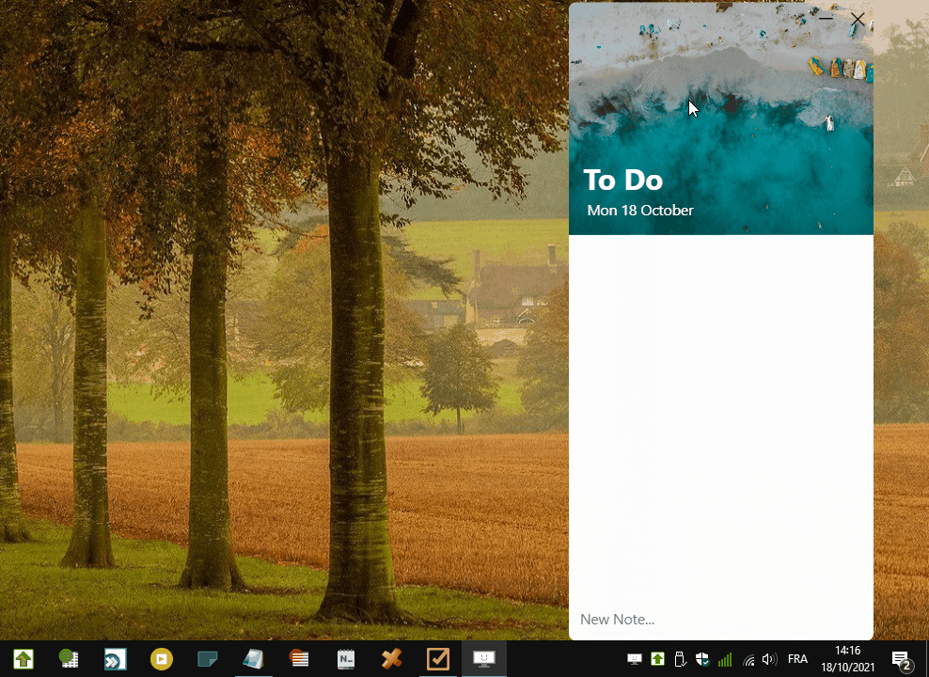
Task: Open the notification center with 2 notifications
Action: coord(901,659)
